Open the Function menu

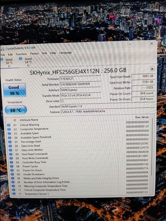[21, 54]
